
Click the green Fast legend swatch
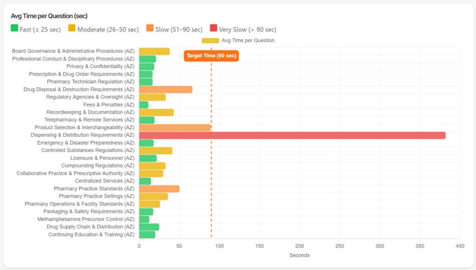[x=14, y=29]
